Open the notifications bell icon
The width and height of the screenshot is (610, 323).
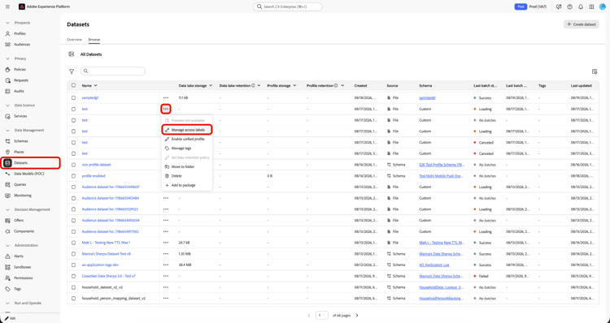(581, 6)
